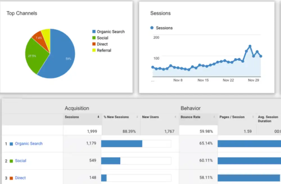
Task: Click the 59.98% overall bounce rate
Action: point(206,131)
